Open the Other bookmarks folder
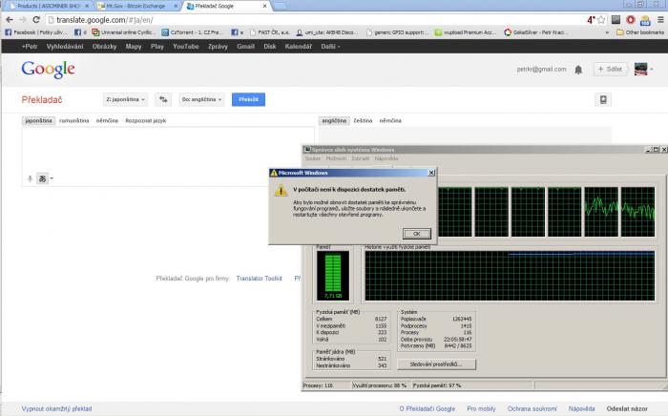This screenshot has width=668, height=416. [x=640, y=31]
